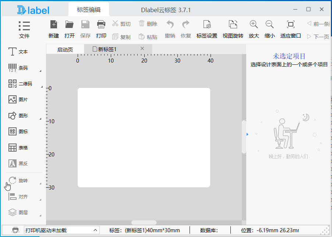Screen dimensions: 332x237
Task: Click the 剪切 cut tool
Action: [x=121, y=24]
